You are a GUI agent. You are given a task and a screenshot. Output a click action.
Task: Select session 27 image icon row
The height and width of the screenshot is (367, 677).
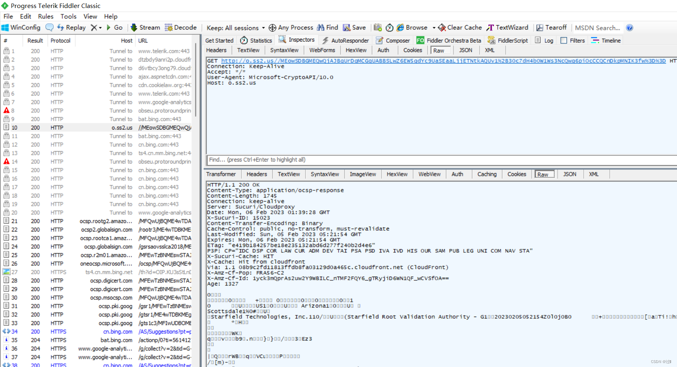pyautogui.click(x=97, y=272)
